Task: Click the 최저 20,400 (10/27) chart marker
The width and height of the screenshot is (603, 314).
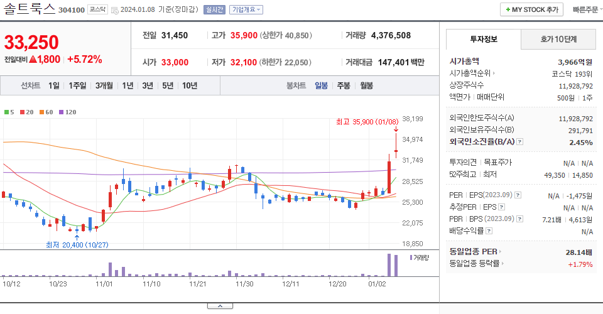Action: [x=77, y=245]
